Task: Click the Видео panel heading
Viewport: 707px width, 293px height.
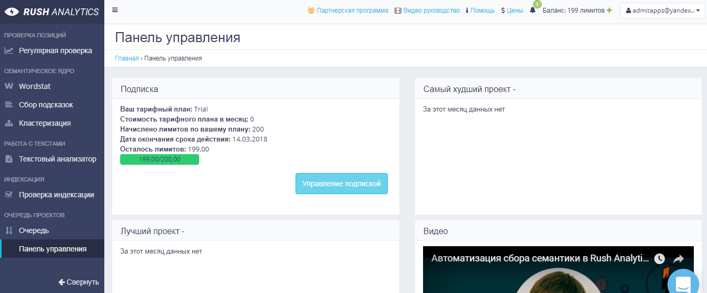Action: (x=436, y=231)
